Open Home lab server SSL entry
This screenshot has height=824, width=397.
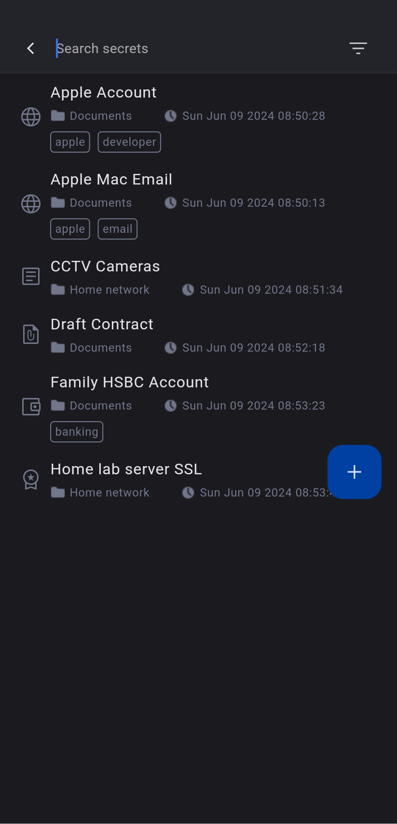tap(126, 469)
